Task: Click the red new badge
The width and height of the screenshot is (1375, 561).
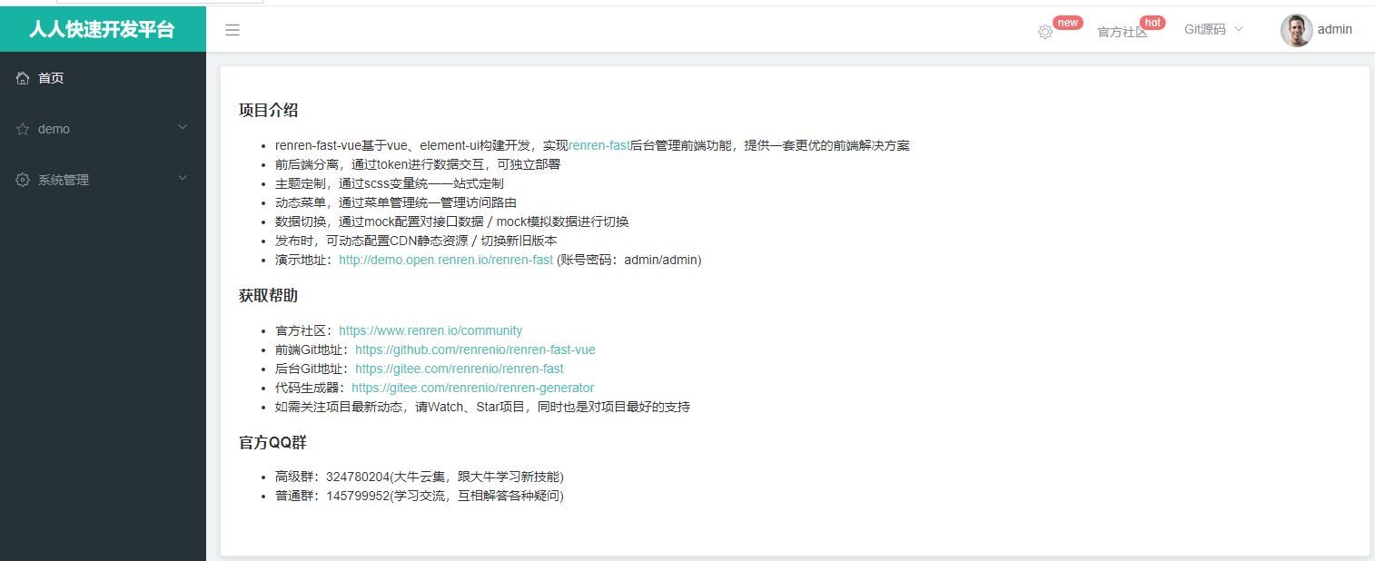Action: tap(1068, 23)
